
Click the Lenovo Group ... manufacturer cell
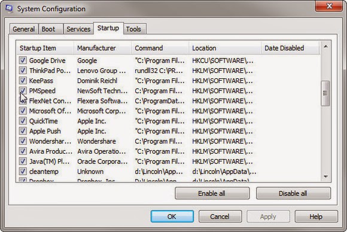coord(101,71)
